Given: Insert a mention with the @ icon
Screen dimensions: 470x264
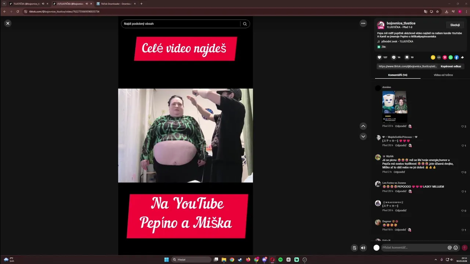Looking at the screenshot, I should [449, 248].
